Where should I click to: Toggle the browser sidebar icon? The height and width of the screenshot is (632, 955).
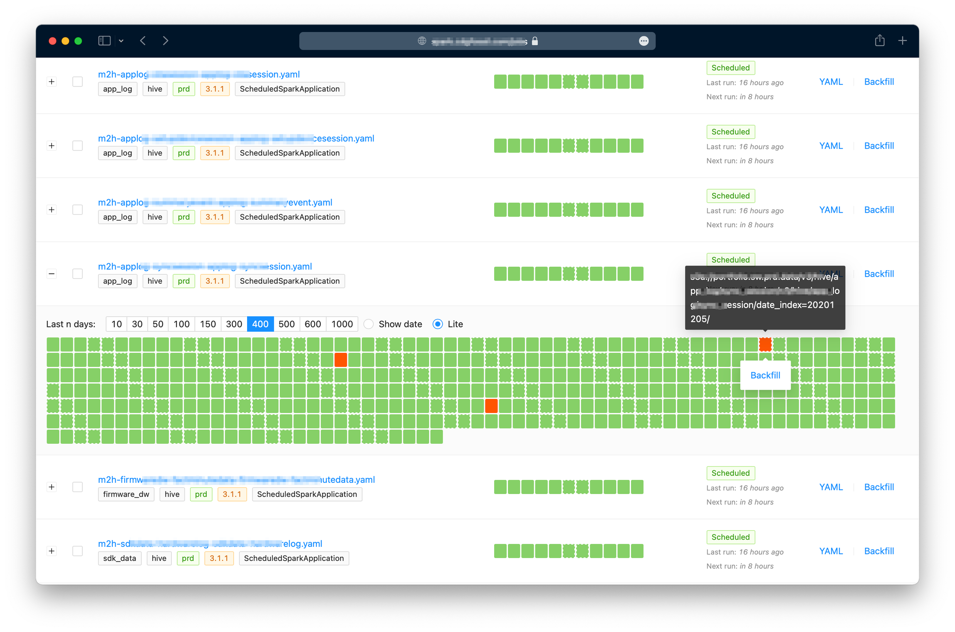[x=104, y=40]
